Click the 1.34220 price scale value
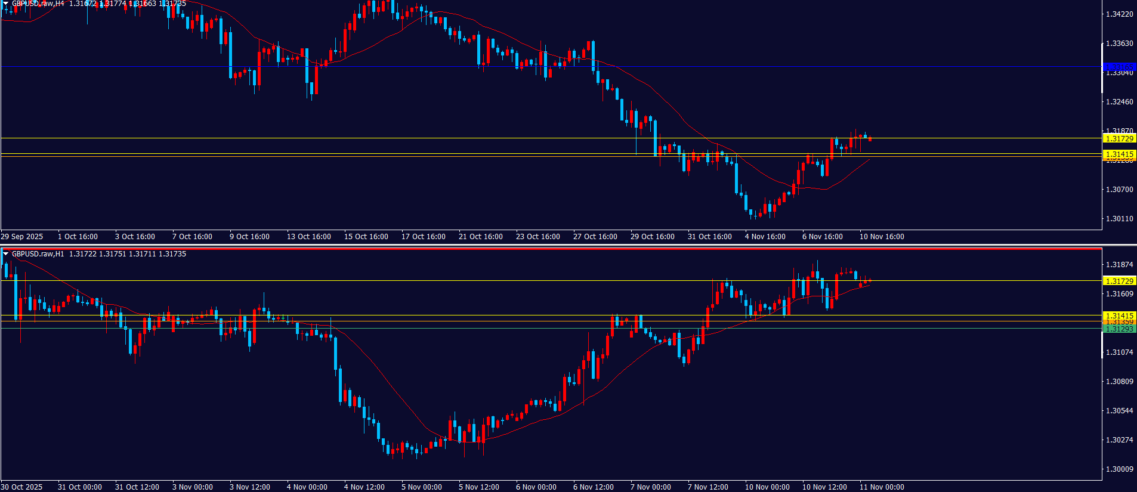Image resolution: width=1137 pixels, height=492 pixels. [x=1119, y=14]
